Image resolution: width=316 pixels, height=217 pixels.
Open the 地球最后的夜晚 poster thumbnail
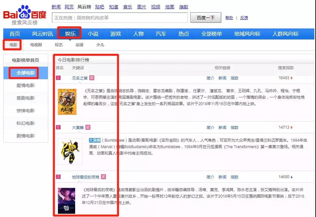66,201
